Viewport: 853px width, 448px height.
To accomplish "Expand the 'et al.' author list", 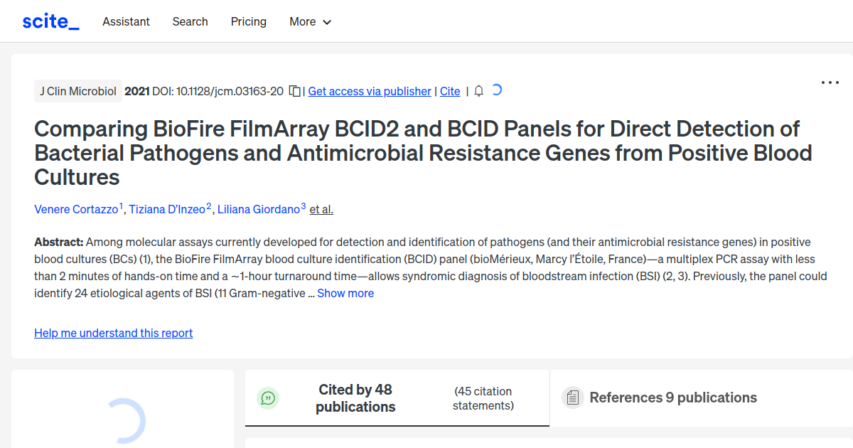I will [321, 209].
